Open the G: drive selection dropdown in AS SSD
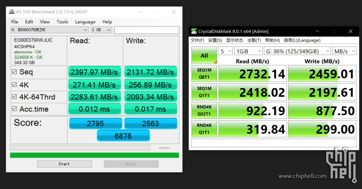The width and height of the screenshot is (362, 189). 49,30
